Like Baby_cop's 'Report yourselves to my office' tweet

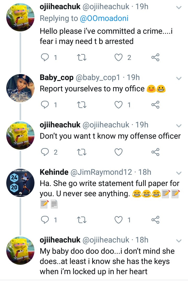coord(119,105)
